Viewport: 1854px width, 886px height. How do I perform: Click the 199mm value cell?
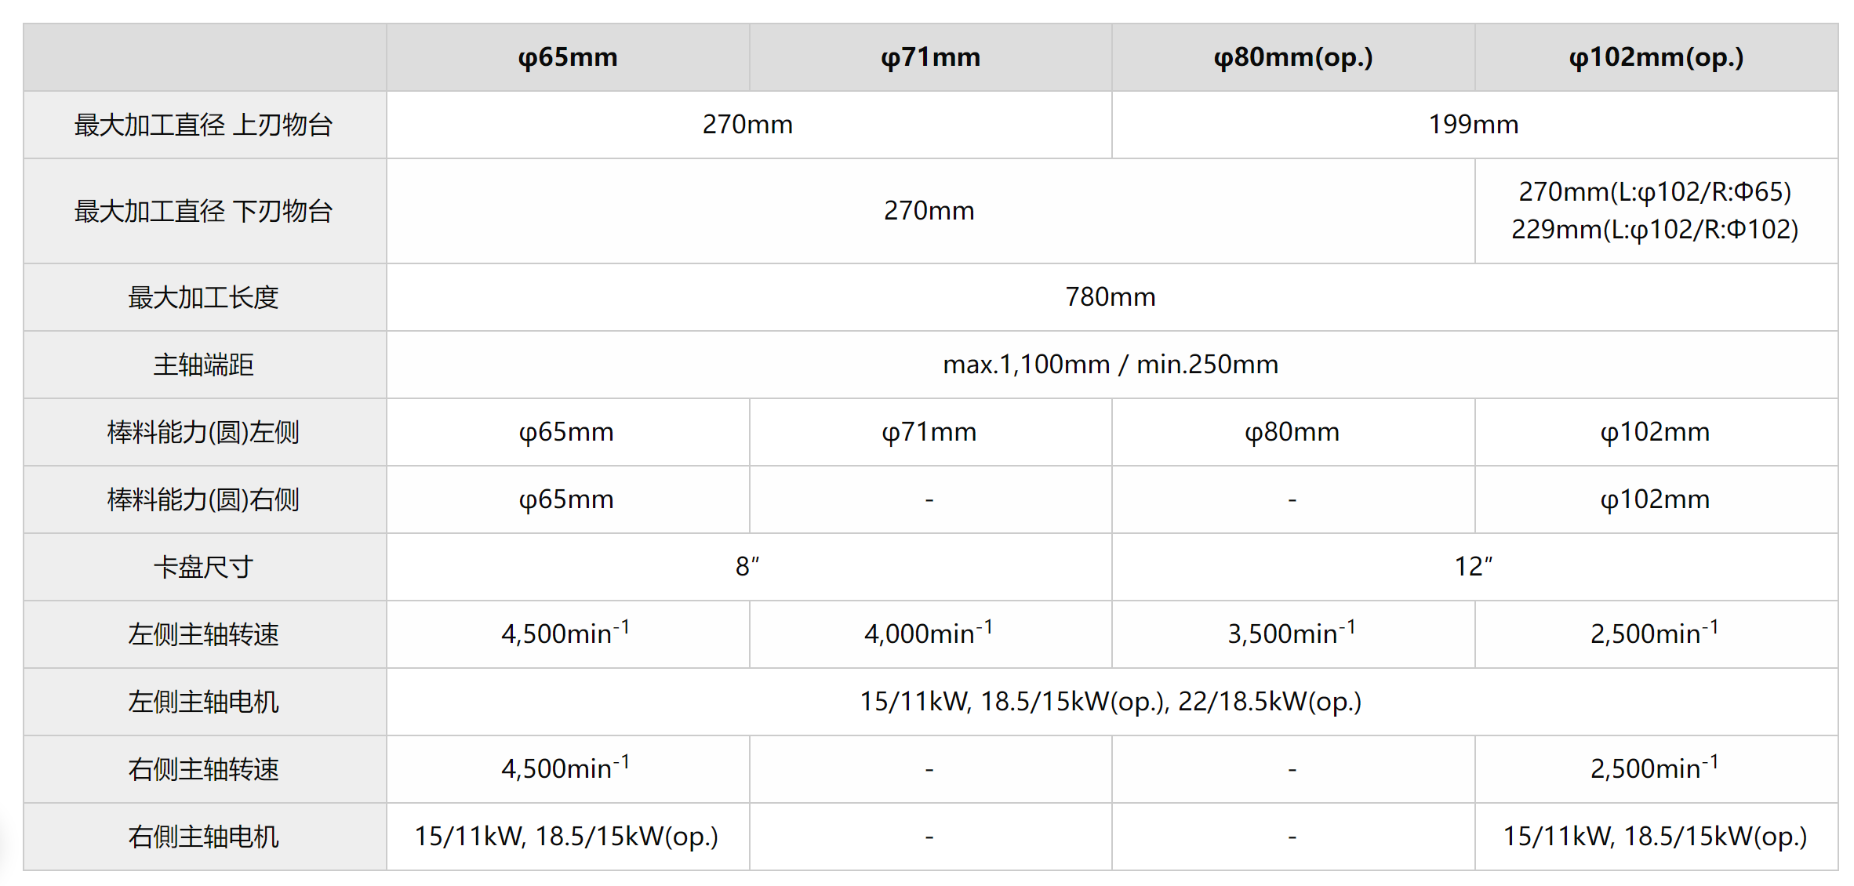pyautogui.click(x=1473, y=125)
